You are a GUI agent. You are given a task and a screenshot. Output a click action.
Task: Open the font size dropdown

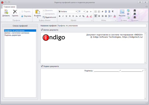pos(84,11)
